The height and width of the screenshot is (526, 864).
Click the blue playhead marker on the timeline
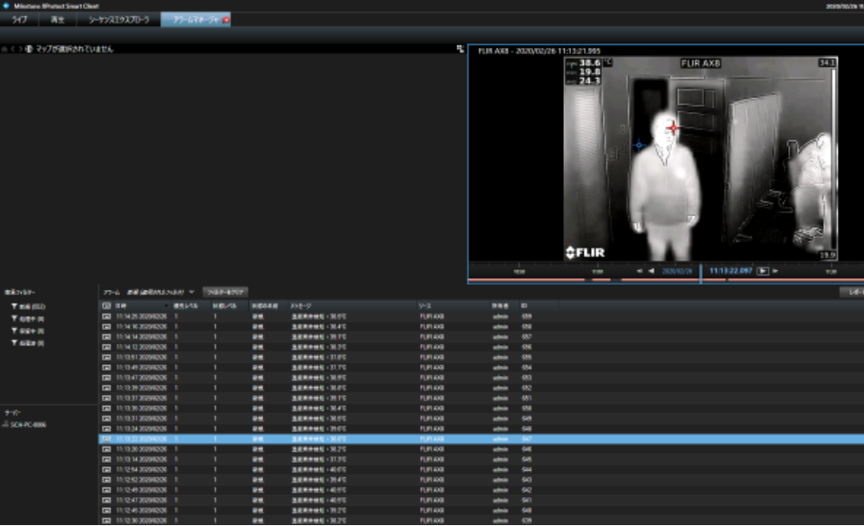pos(701,274)
